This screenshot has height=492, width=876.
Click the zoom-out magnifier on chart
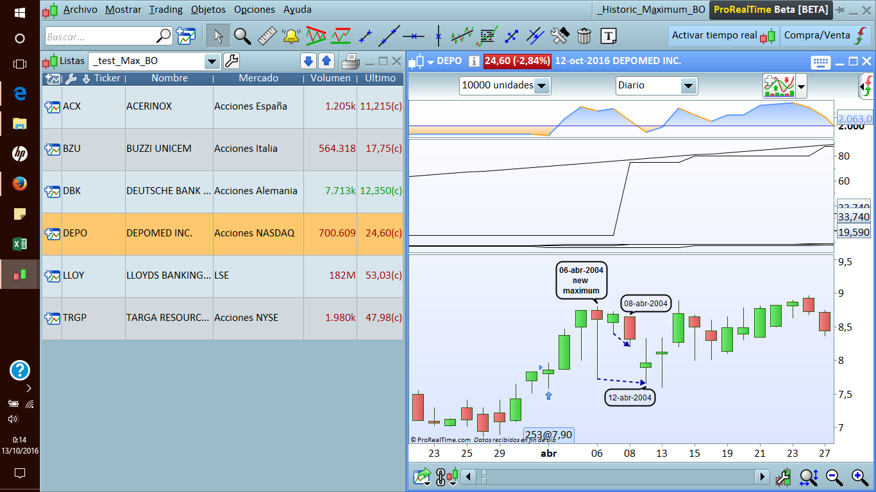click(834, 477)
